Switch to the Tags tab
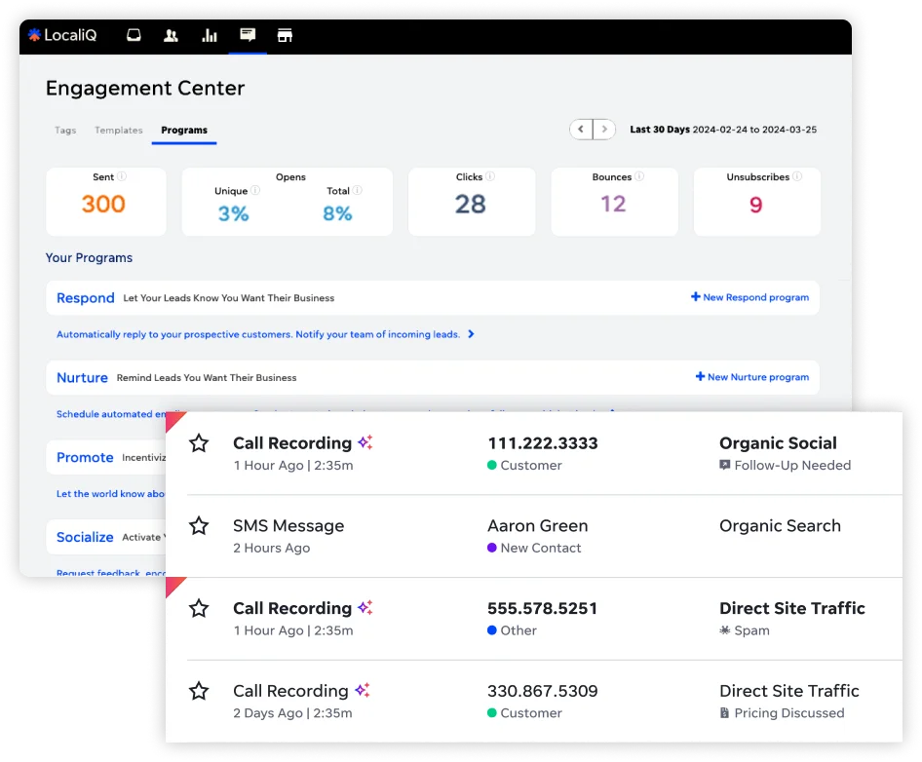Image resolution: width=922 pixels, height=762 pixels. click(65, 130)
